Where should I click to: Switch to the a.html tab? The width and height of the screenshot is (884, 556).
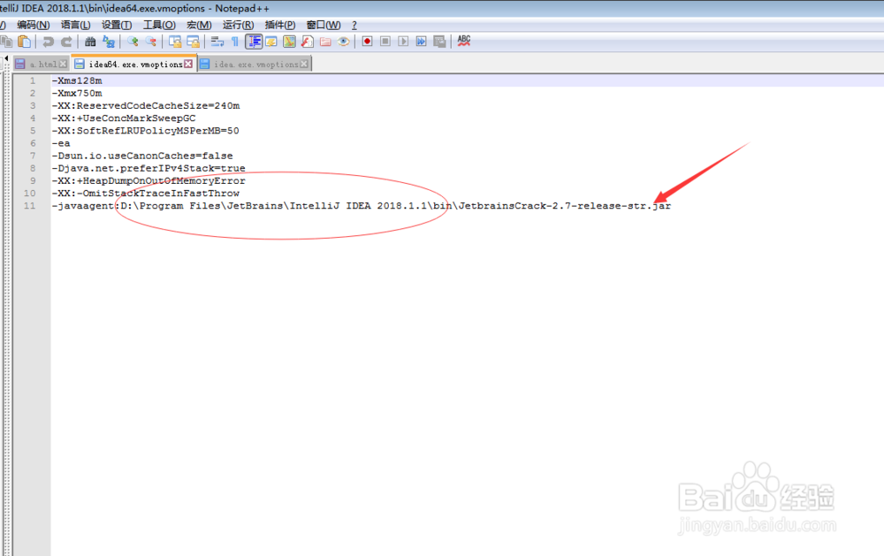42,65
